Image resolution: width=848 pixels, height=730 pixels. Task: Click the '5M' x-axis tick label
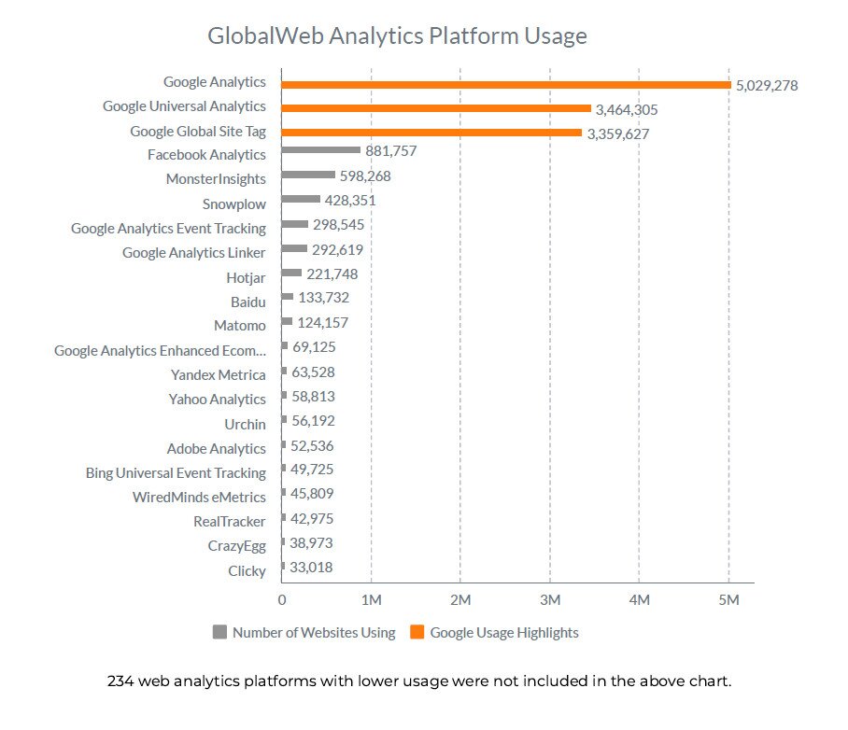(729, 600)
